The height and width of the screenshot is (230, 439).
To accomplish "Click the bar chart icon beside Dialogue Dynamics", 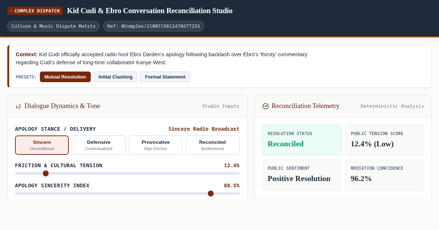I will click(18, 106).
